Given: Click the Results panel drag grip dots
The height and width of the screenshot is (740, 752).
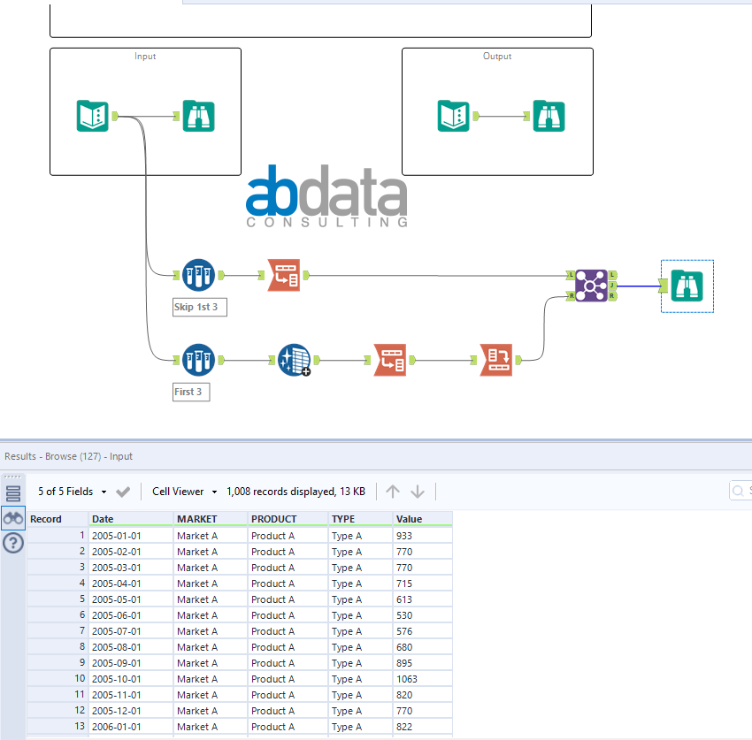Looking at the screenshot, I should [x=12, y=477].
